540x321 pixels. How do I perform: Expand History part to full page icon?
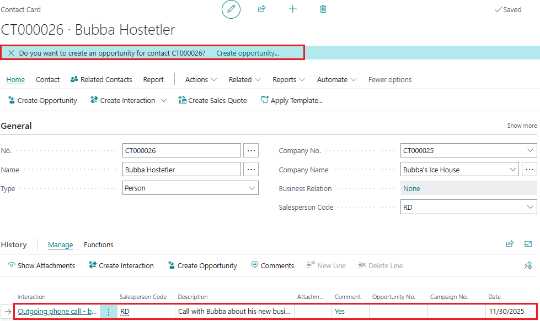pos(528,244)
